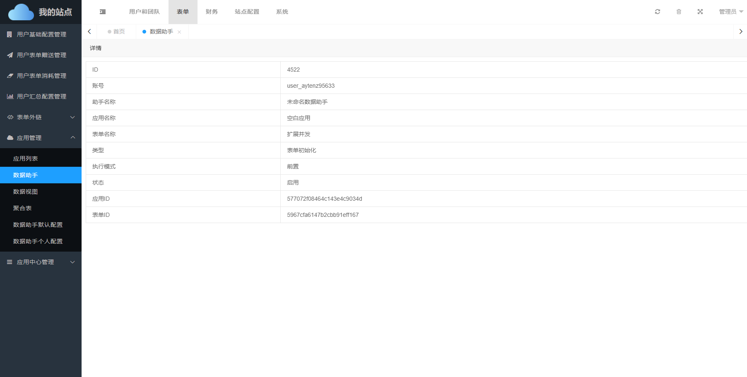Expand the 应用中心管理 sidebar group
The width and height of the screenshot is (747, 377).
[x=41, y=262]
